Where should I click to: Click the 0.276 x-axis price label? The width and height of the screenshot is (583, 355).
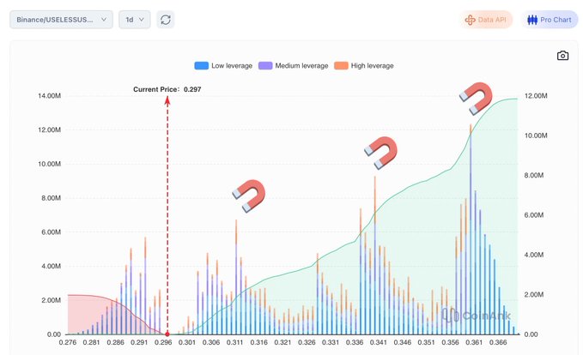pyautogui.click(x=68, y=342)
